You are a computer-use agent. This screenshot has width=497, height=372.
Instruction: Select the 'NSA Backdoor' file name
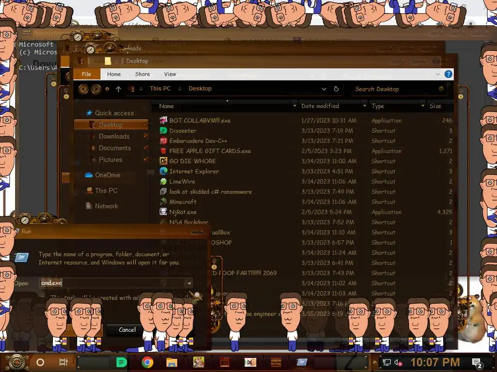point(189,222)
